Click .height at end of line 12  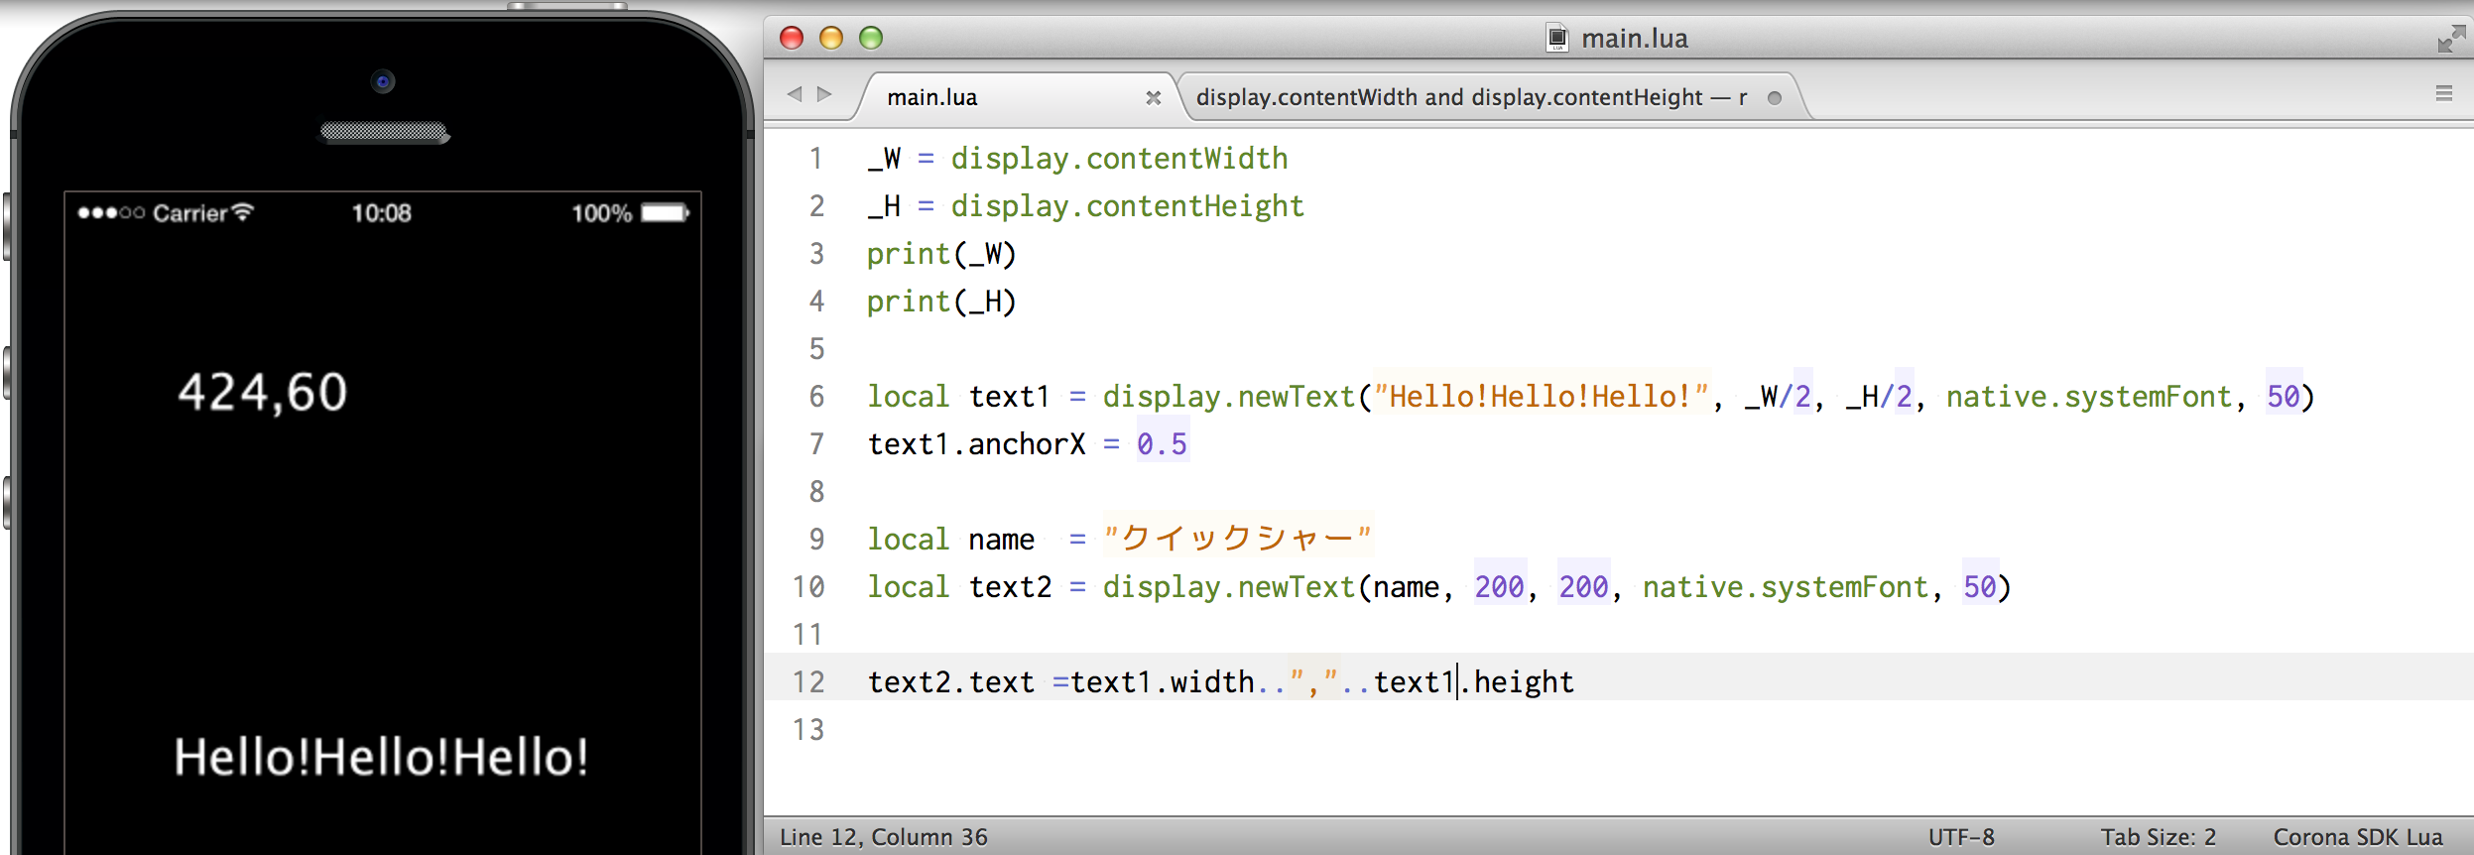[1518, 682]
